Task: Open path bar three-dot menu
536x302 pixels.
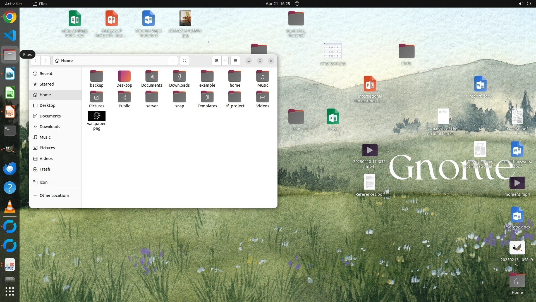Action: click(173, 61)
